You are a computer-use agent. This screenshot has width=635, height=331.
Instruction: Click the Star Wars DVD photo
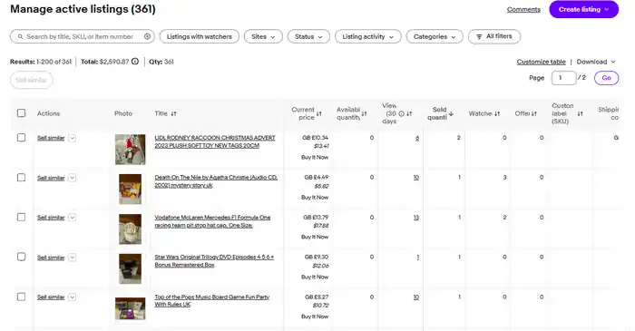130,268
